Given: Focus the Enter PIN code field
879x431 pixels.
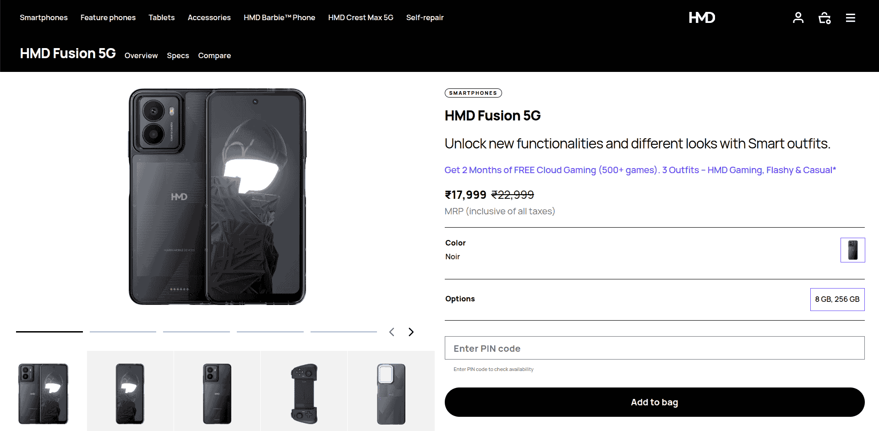Looking at the screenshot, I should coord(654,348).
